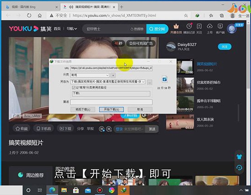Click the address bar URL

(x=114, y=15)
